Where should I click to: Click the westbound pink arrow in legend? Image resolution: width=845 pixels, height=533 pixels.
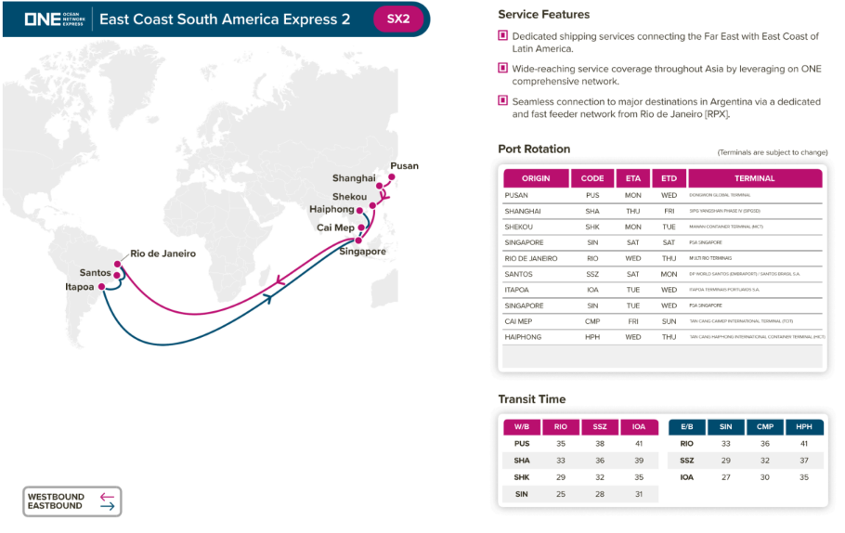[107, 497]
